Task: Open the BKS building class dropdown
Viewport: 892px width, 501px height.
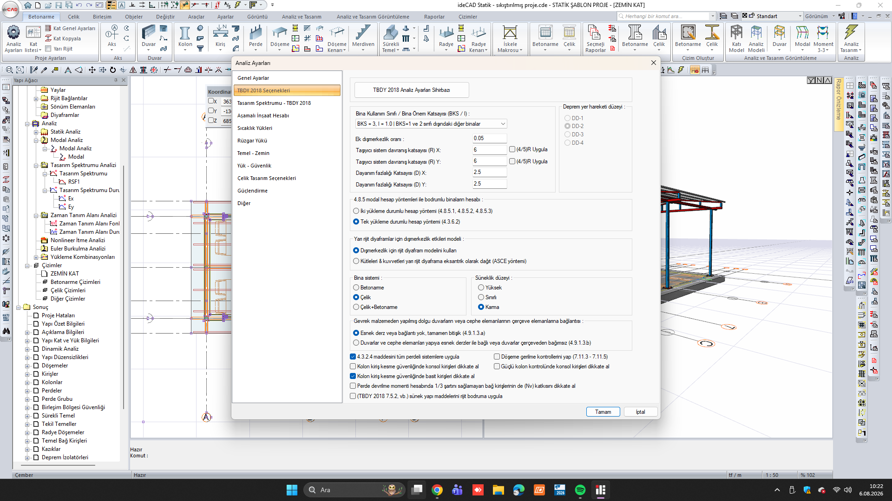Action: pyautogui.click(x=431, y=124)
